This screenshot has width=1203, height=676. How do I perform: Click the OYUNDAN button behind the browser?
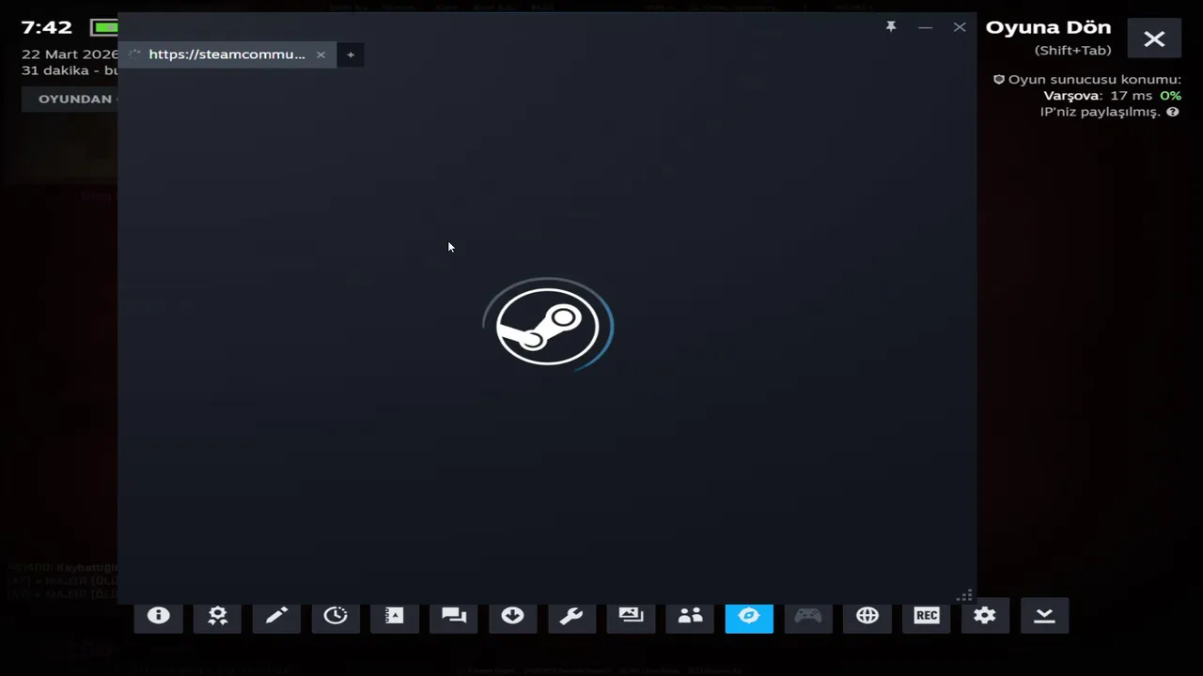pyautogui.click(x=70, y=99)
